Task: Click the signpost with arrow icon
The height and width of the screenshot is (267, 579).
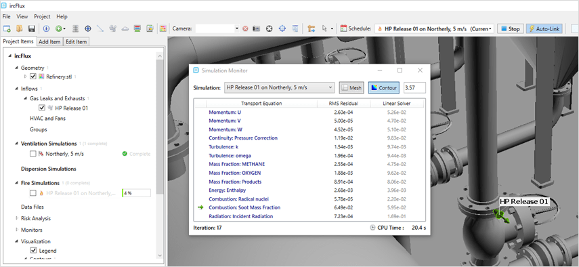Action: pos(311,28)
